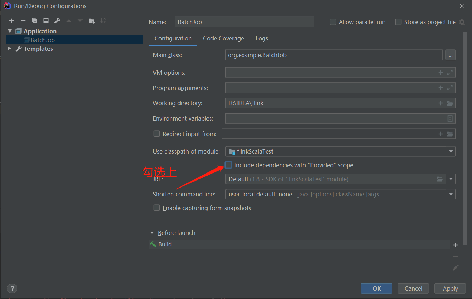472x299 pixels.
Task: Collapse the Application tree node
Action: [10, 31]
